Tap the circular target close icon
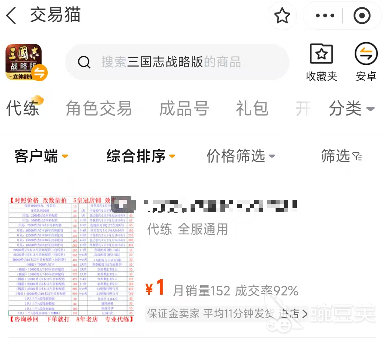 [362, 15]
